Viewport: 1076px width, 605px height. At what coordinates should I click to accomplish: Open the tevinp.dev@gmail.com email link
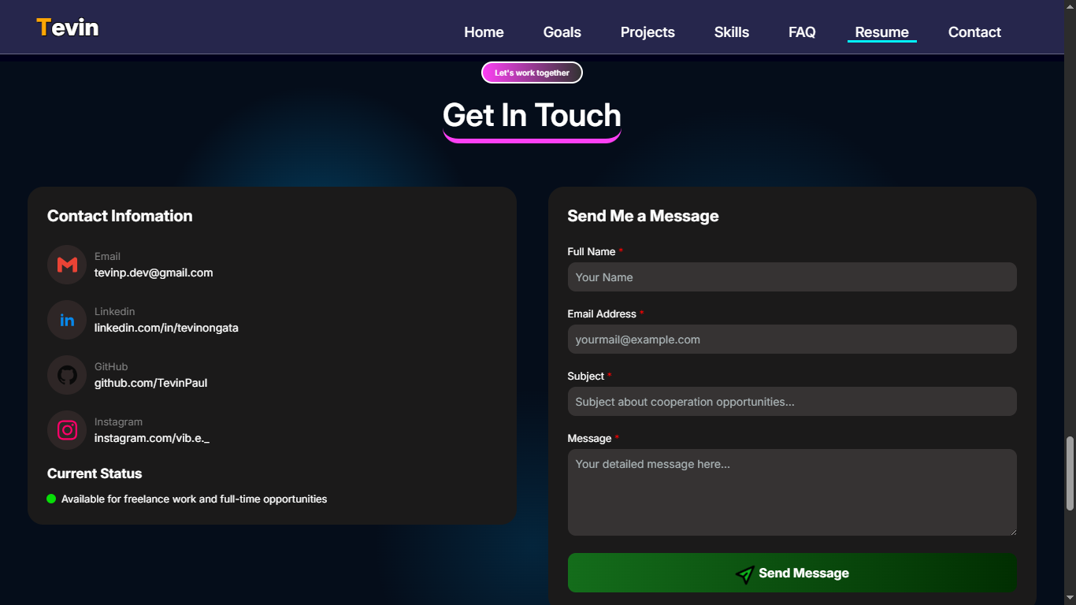pyautogui.click(x=154, y=273)
